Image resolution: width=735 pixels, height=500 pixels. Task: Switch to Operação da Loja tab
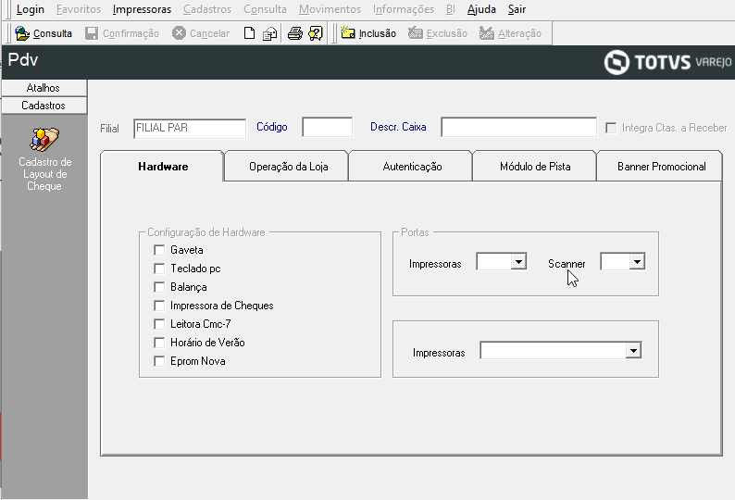pyautogui.click(x=288, y=167)
